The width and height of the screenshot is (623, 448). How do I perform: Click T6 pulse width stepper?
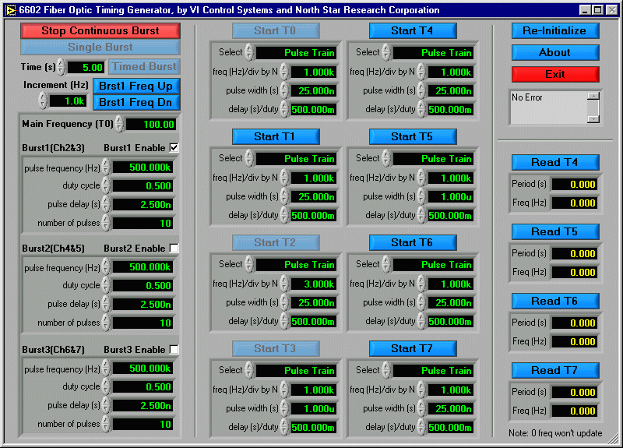pos(421,302)
